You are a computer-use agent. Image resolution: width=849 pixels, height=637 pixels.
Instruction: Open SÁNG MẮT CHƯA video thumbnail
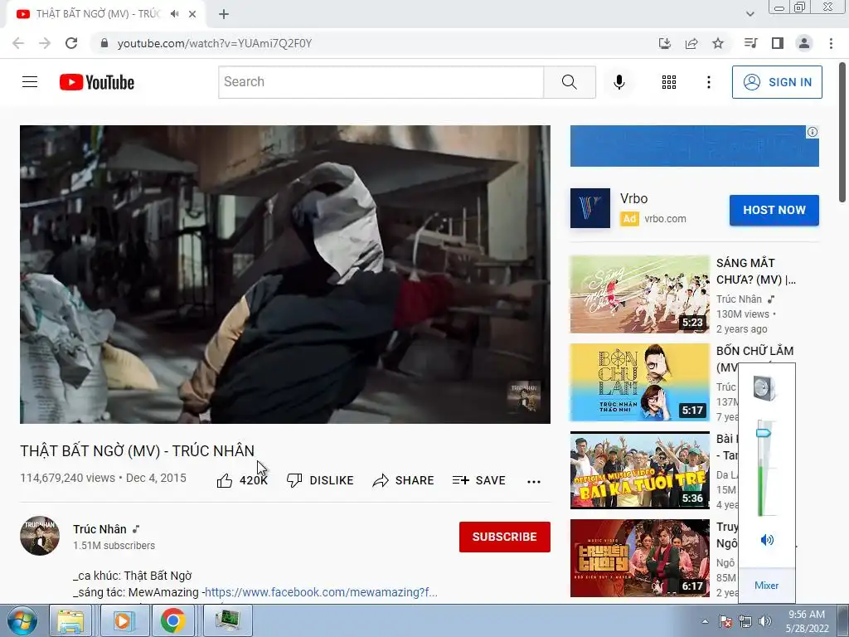pos(639,294)
